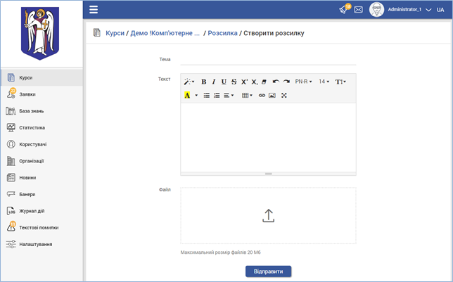This screenshot has width=453, height=282.
Task: Insert a picture into the text
Action: coord(272,95)
